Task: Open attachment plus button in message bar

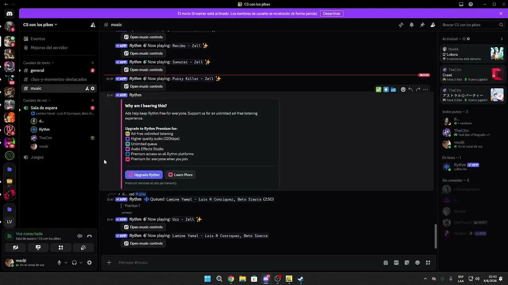Action: pyautogui.click(x=109, y=262)
